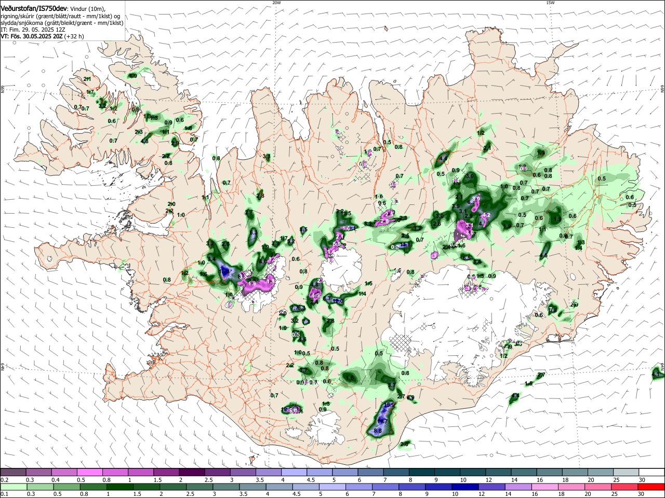The width and height of the screenshot is (665, 498).
Task: Pick the deep blue rain swatch at 10
Action: tap(465, 487)
